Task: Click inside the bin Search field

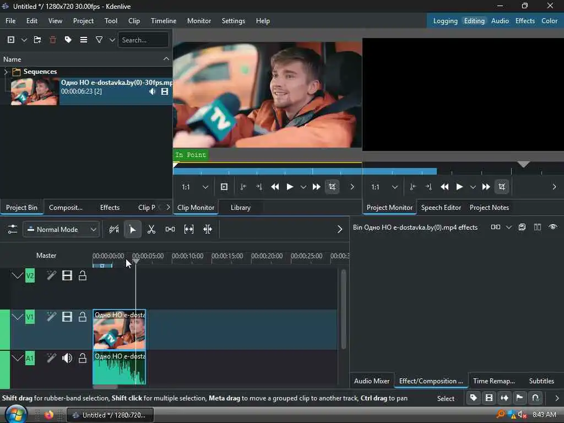Action: point(143,40)
